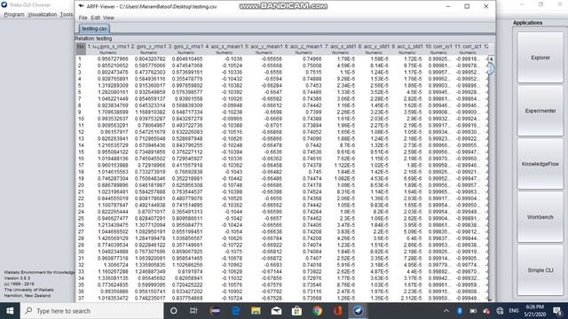Click the taskbar search box
This screenshot has height=319, width=568.
[92, 311]
